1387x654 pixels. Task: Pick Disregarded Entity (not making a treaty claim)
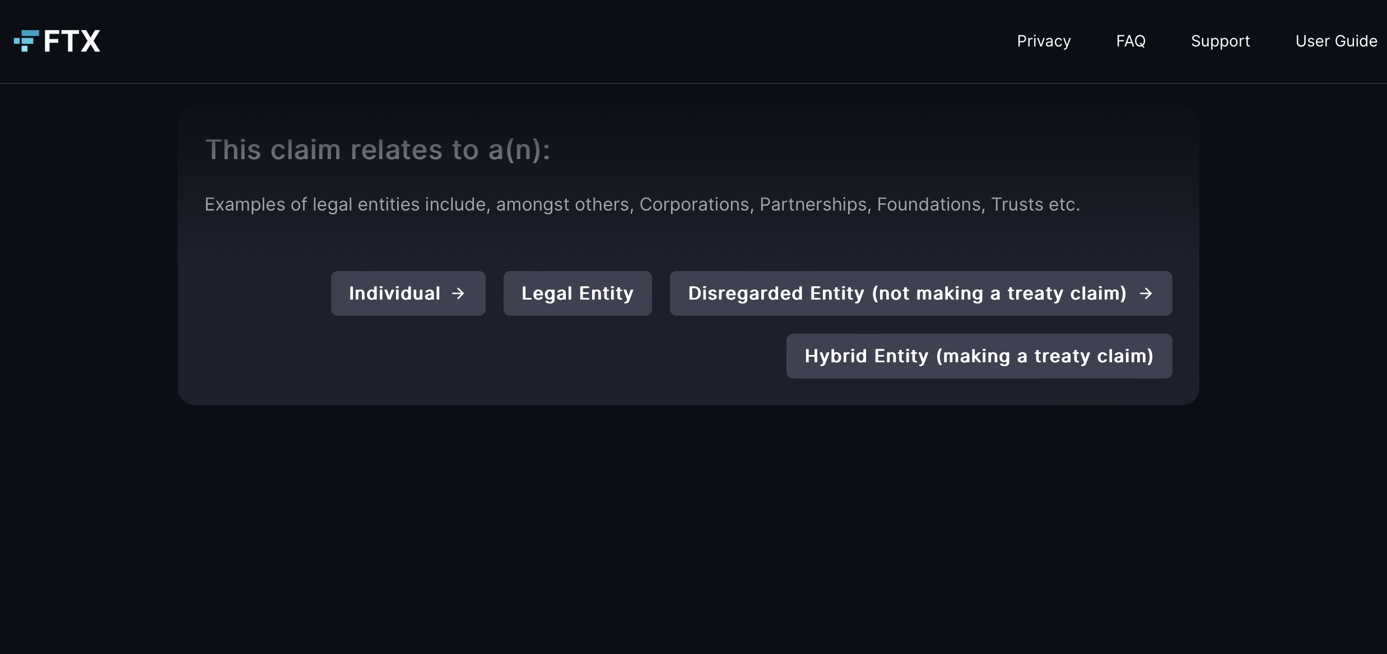907,293
